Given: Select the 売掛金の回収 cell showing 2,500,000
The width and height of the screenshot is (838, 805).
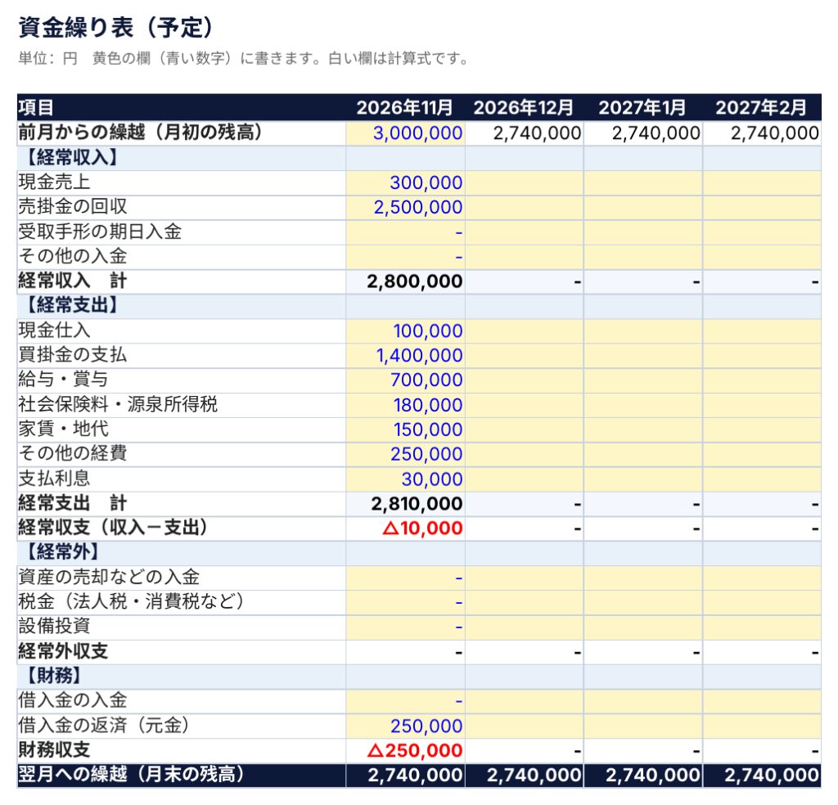Looking at the screenshot, I should click(405, 207).
